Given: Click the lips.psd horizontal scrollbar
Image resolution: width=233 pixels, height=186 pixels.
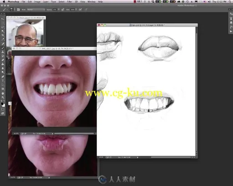Looking at the screenshot, I should [171, 157].
